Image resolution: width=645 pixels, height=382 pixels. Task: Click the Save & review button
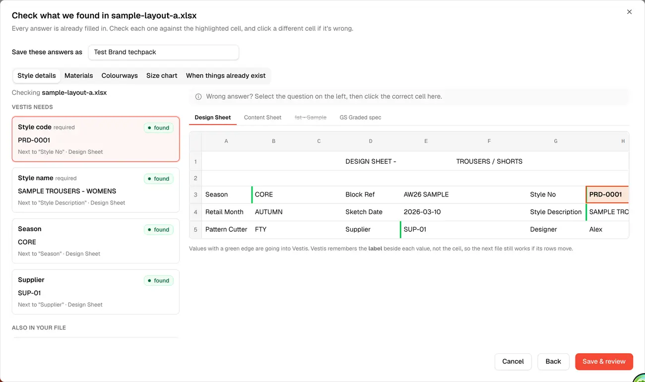[x=604, y=362]
